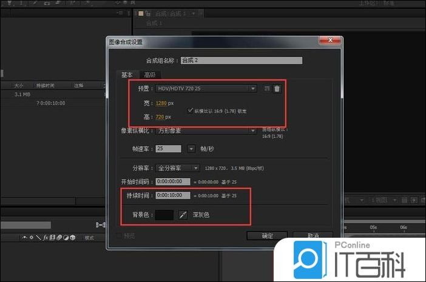Open the 合成: 合成 1 viewer tab dropdown

(194, 13)
